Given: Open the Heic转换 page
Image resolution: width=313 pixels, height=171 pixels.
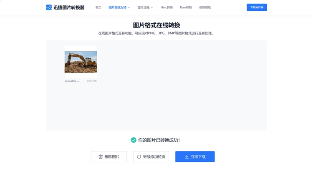Looking at the screenshot, I should point(167,8).
